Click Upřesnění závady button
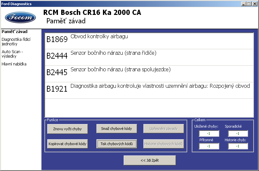259x171 pixels. pyautogui.click(x=163, y=129)
